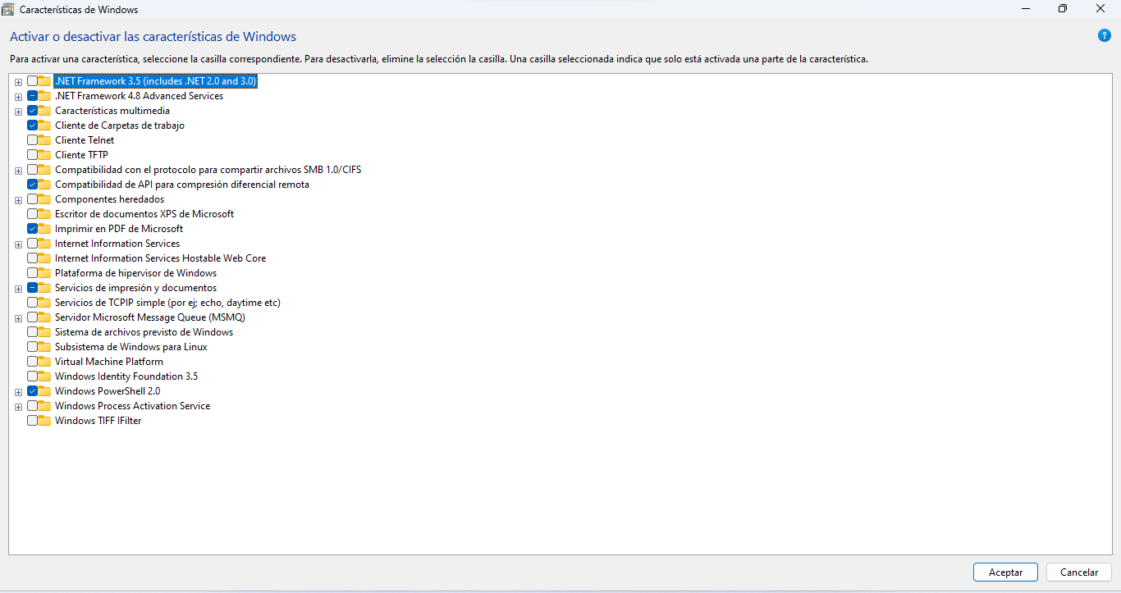This screenshot has height=593, width=1121.
Task: Enable Subsistema de Windows para Linux checkbox
Action: 32,347
